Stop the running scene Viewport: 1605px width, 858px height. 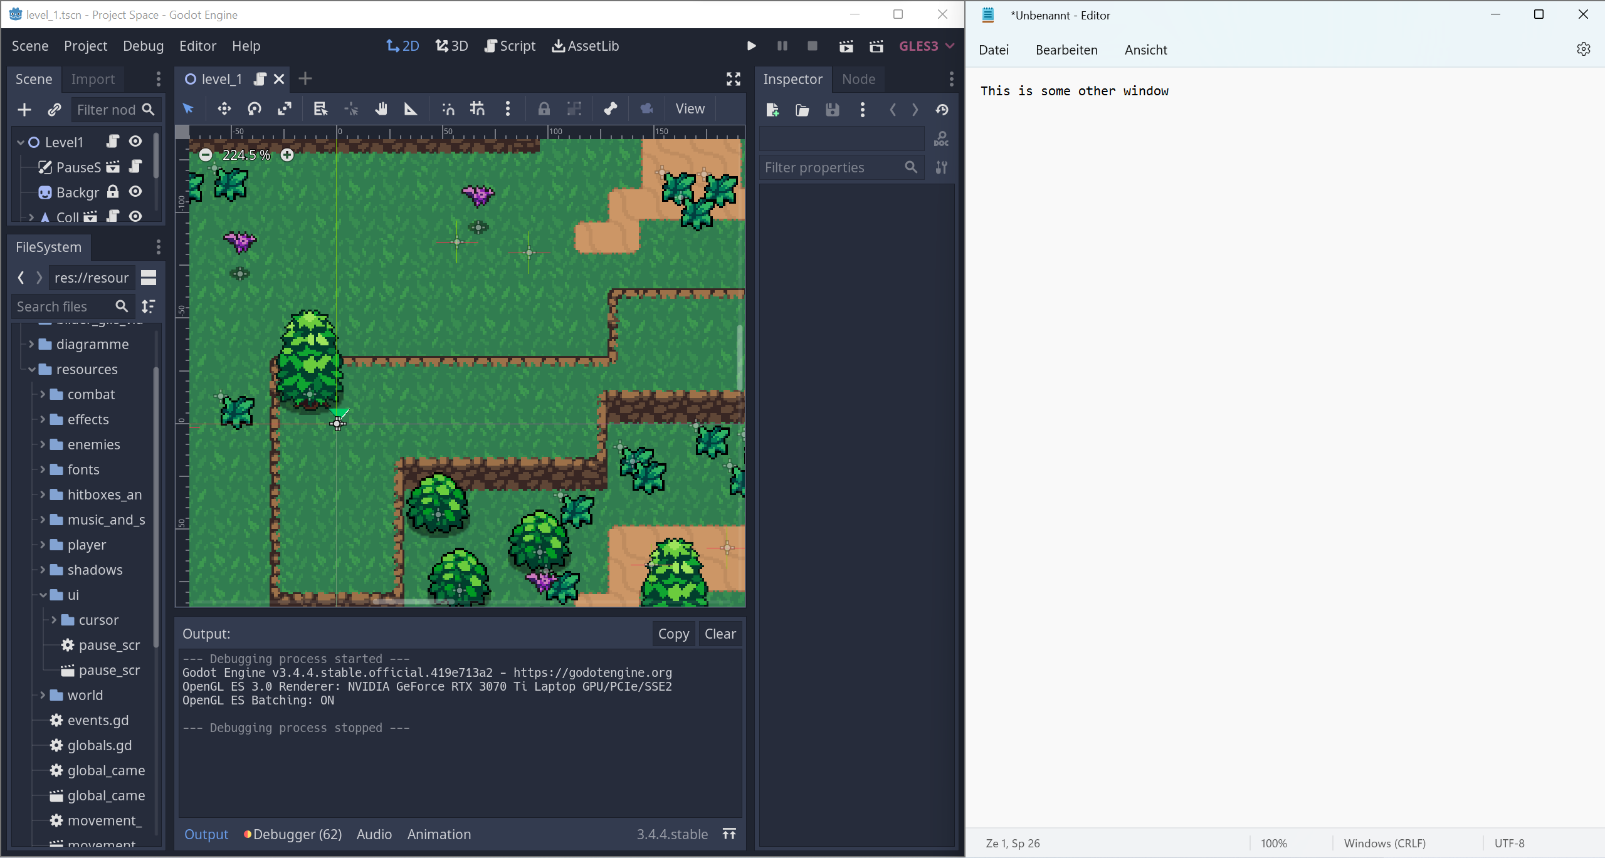coord(812,46)
